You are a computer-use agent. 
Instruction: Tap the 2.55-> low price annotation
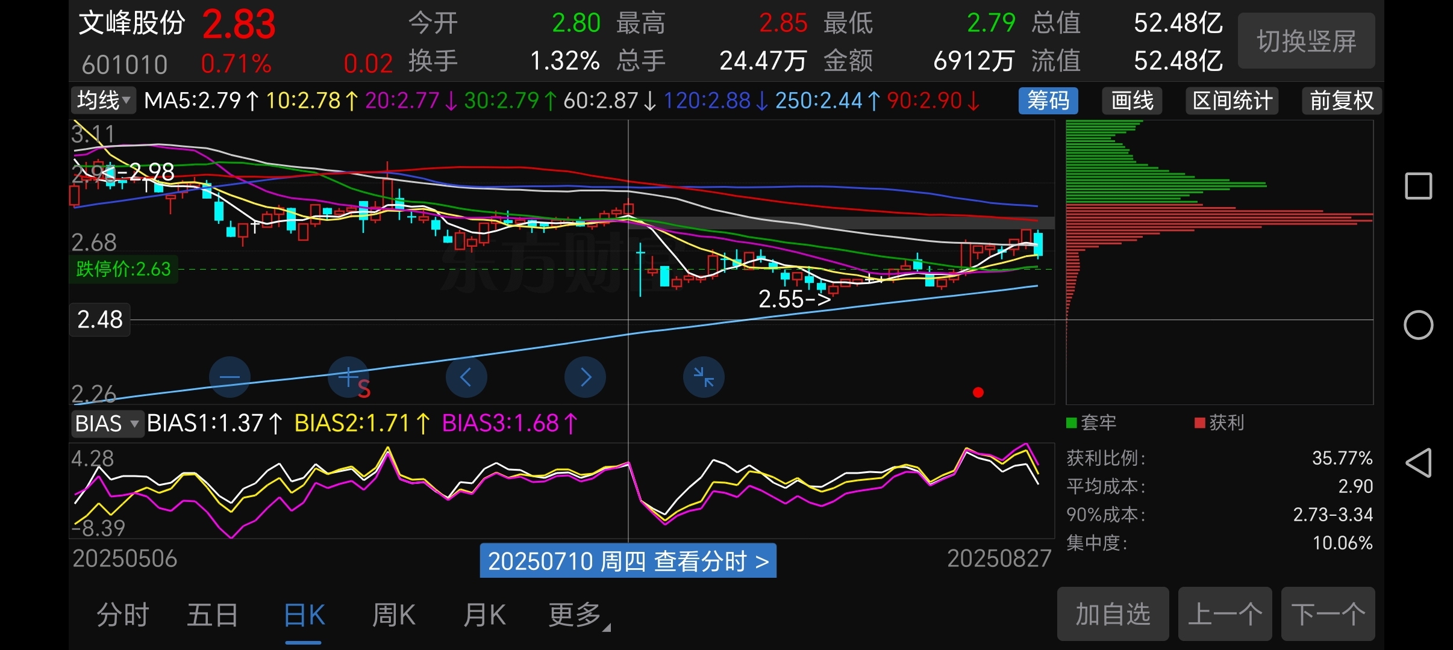795,299
